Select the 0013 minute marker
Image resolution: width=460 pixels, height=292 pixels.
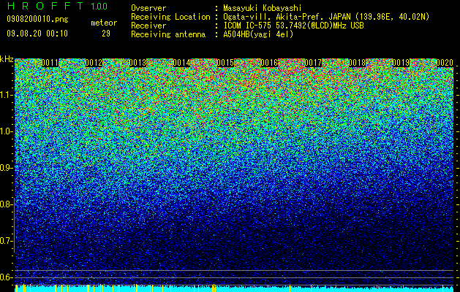[137, 63]
